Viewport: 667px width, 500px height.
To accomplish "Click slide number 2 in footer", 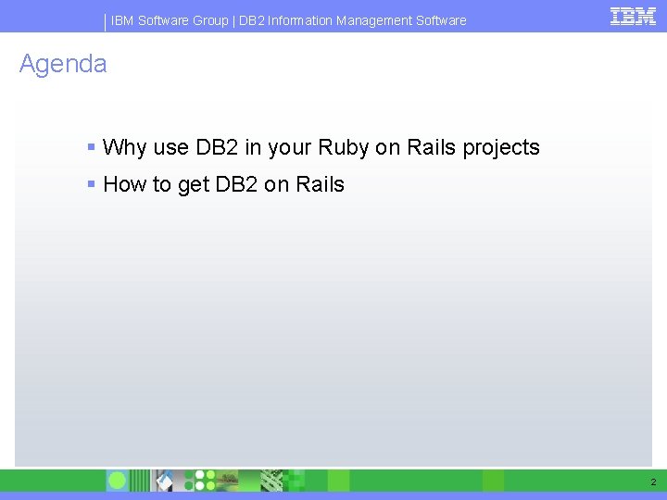I will click(653, 482).
